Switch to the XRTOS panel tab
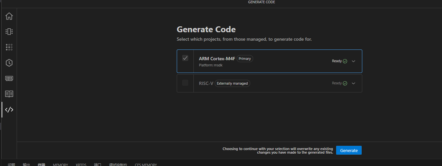The width and height of the screenshot is (442, 166). (x=81, y=165)
